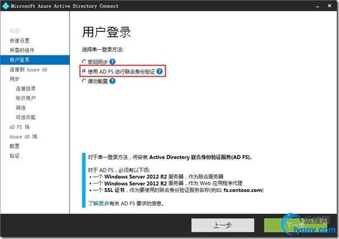
Task: Open the 筛选 sub-step
Action: (x=21, y=107)
